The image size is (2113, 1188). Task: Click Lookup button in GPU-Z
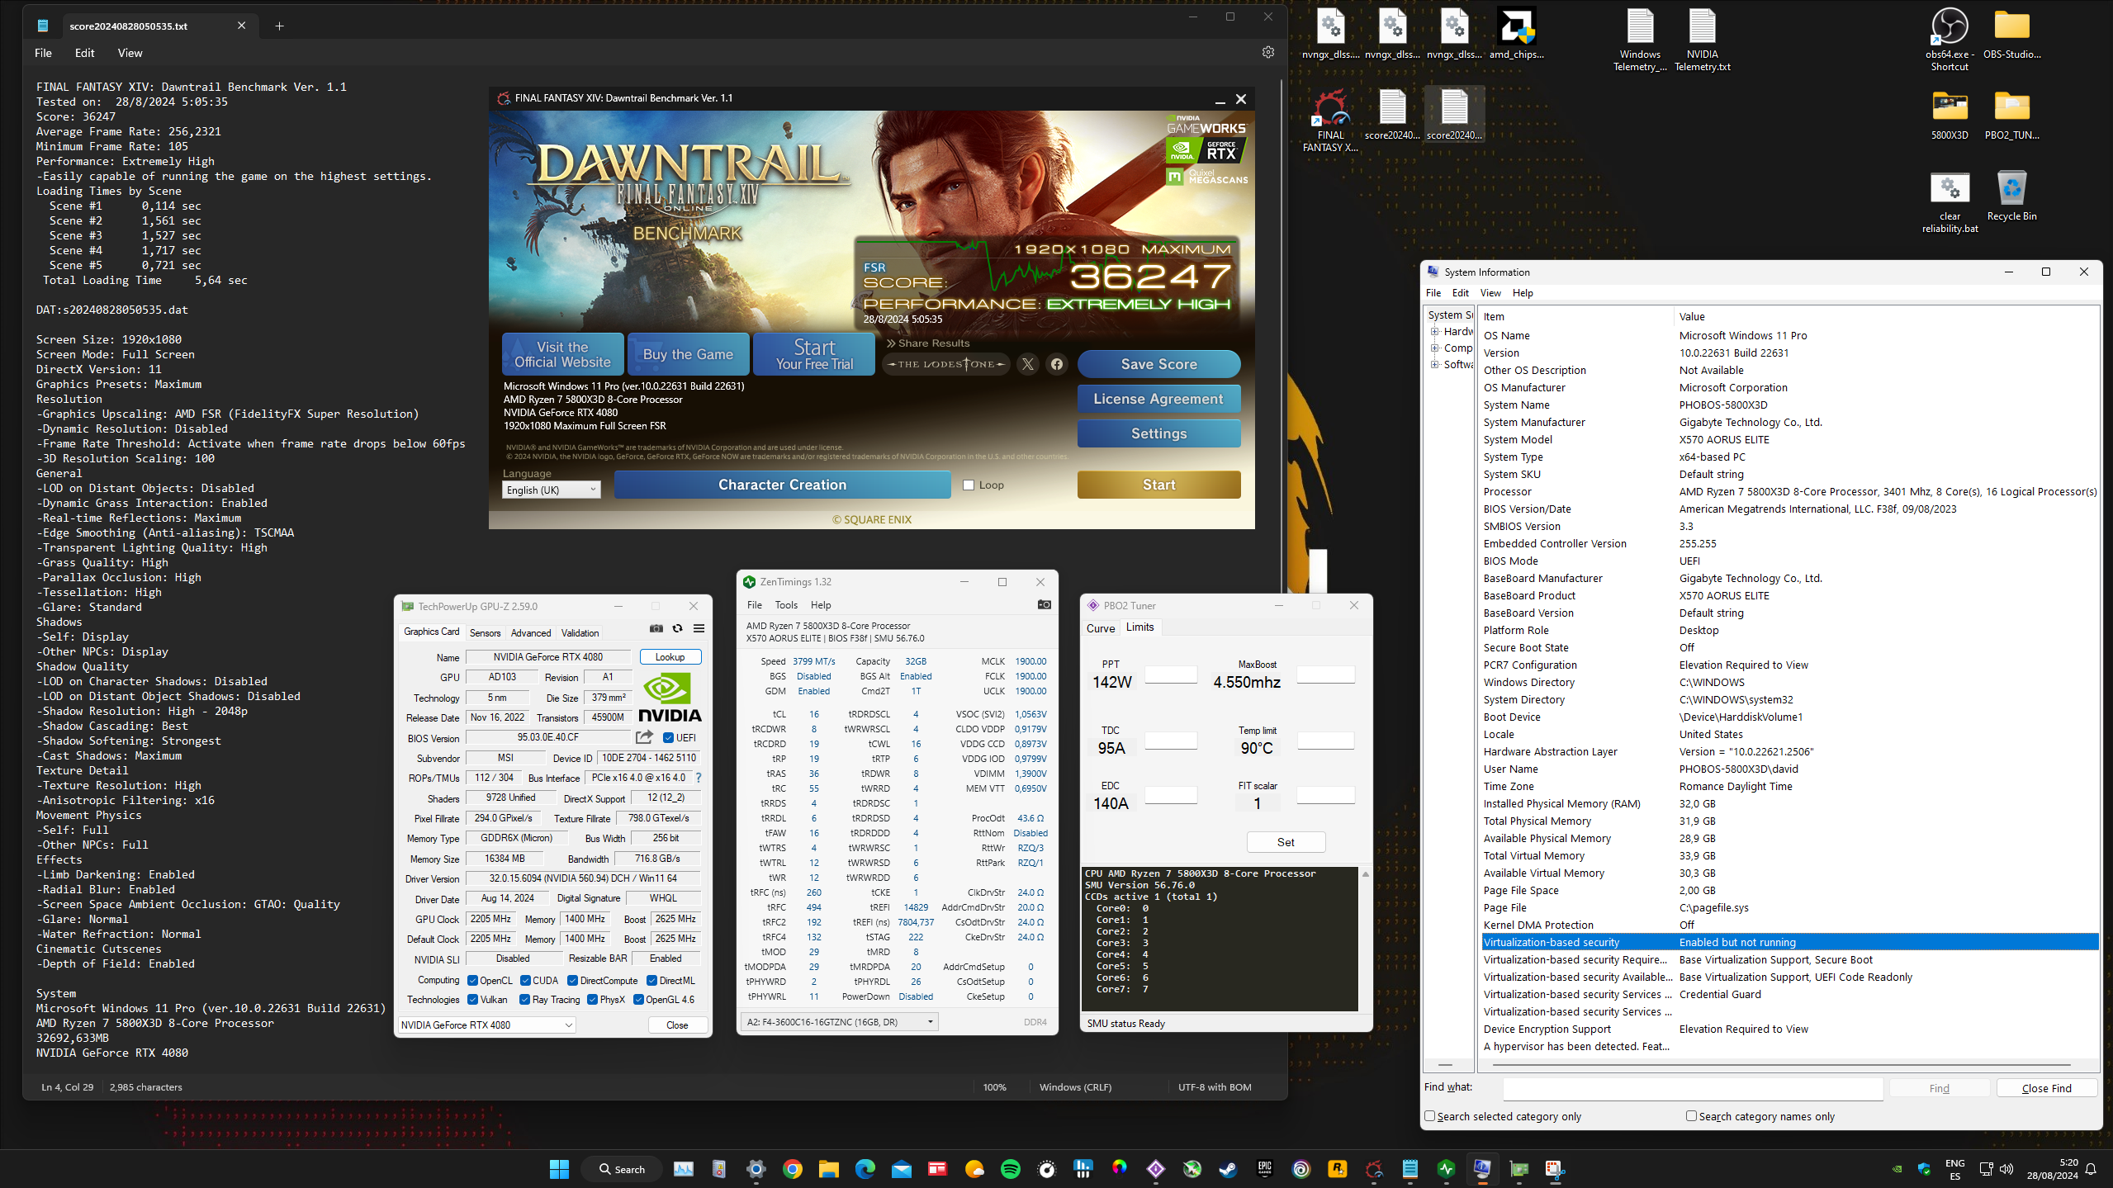click(670, 657)
